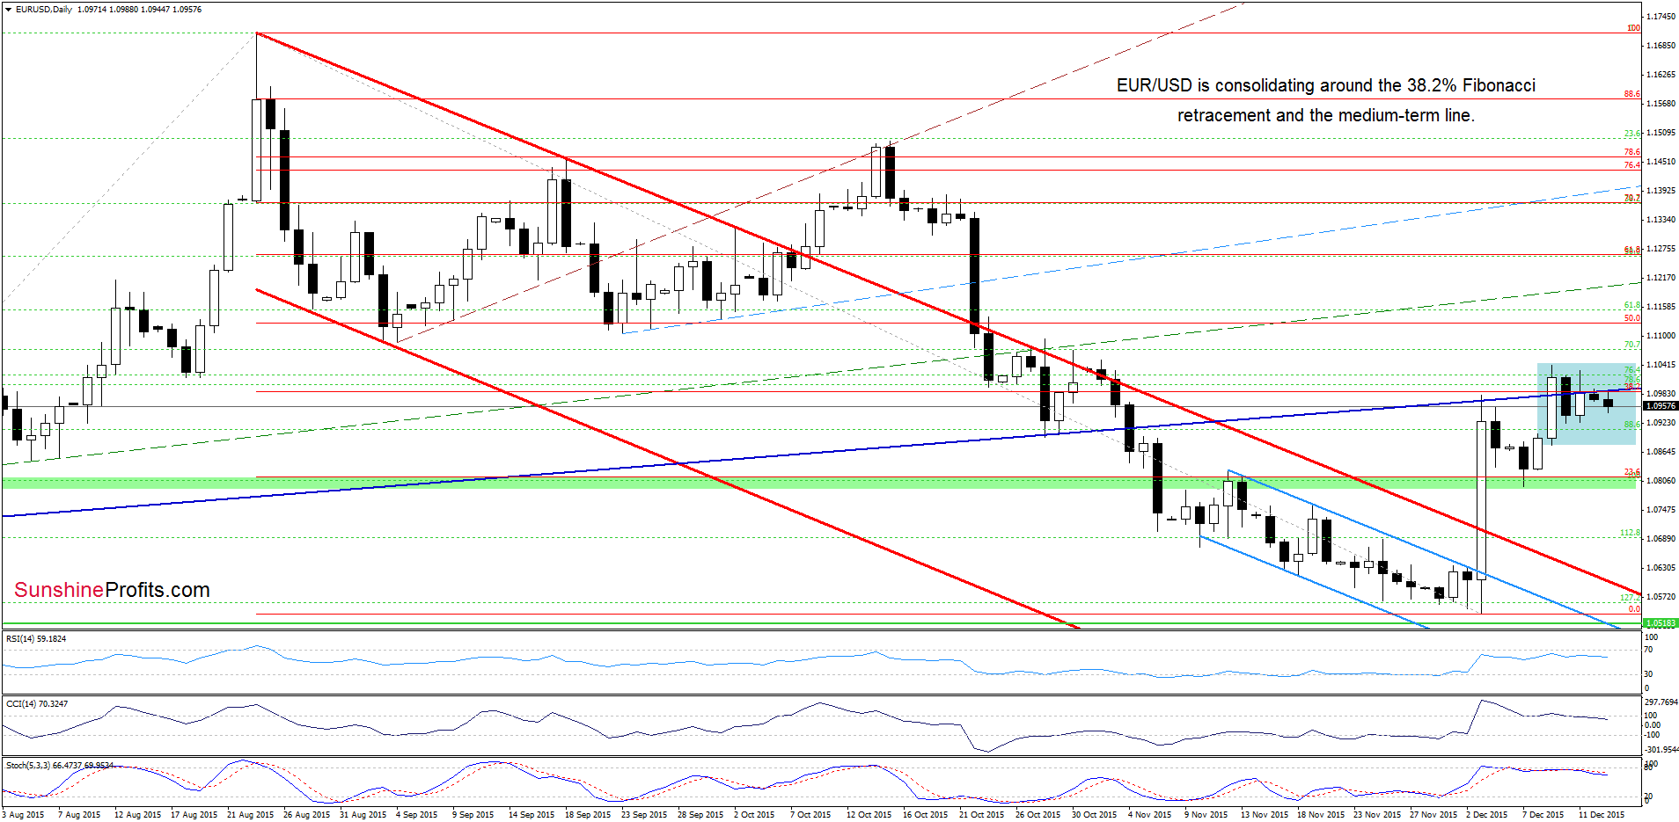The image size is (1679, 822).
Task: Click the triangle arrow before EURUSD,Daily title
Action: click(9, 9)
